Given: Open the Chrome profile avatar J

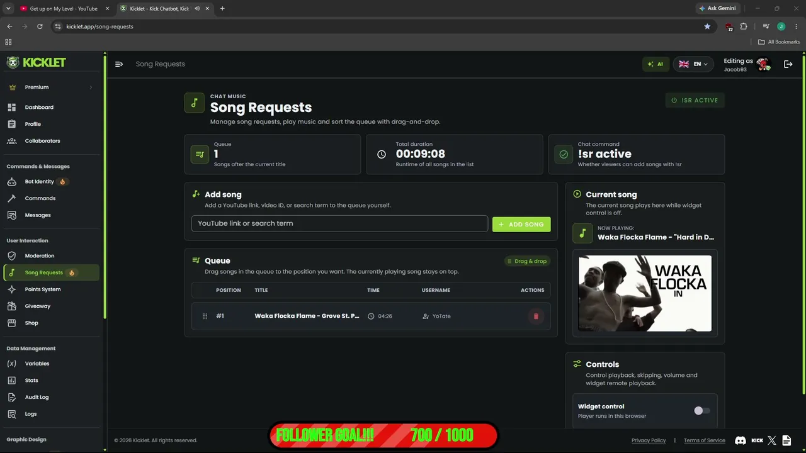Looking at the screenshot, I should [x=781, y=26].
